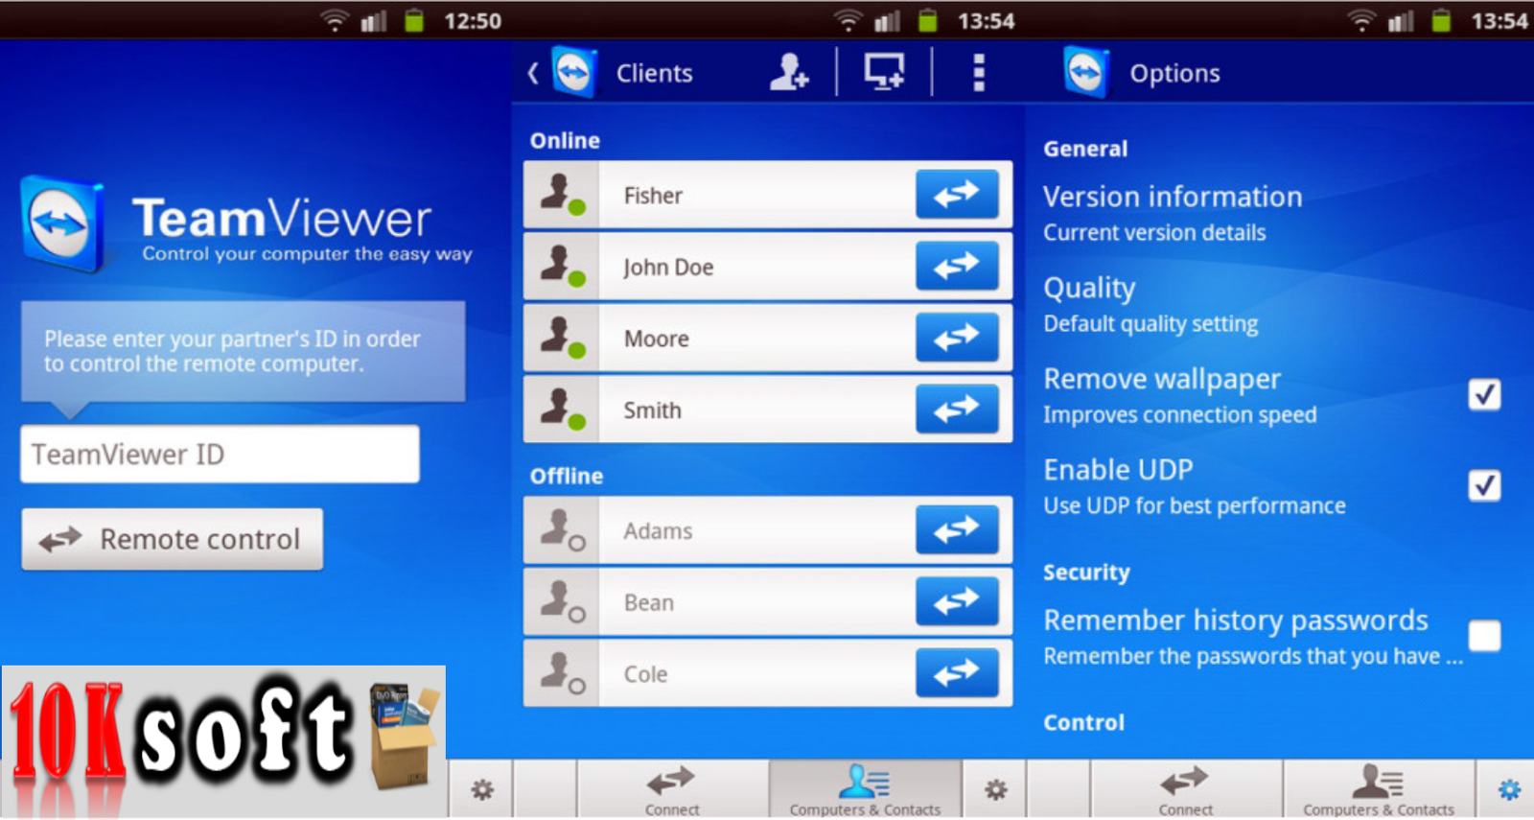Open Version information option
1534x820 pixels.
point(1173,213)
